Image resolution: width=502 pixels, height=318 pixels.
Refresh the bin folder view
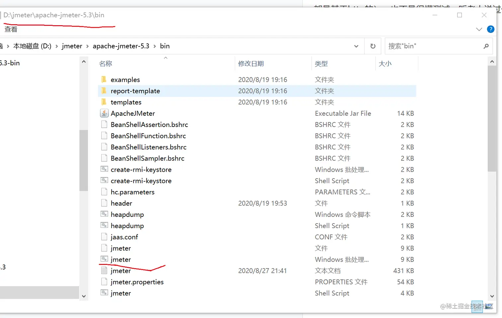click(373, 46)
